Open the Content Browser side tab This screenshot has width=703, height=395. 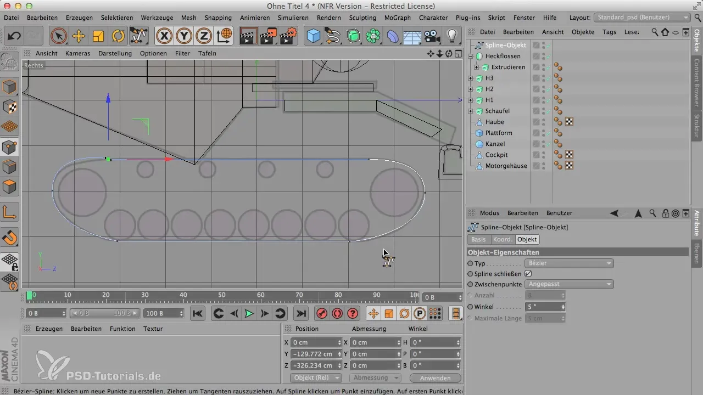click(x=697, y=82)
